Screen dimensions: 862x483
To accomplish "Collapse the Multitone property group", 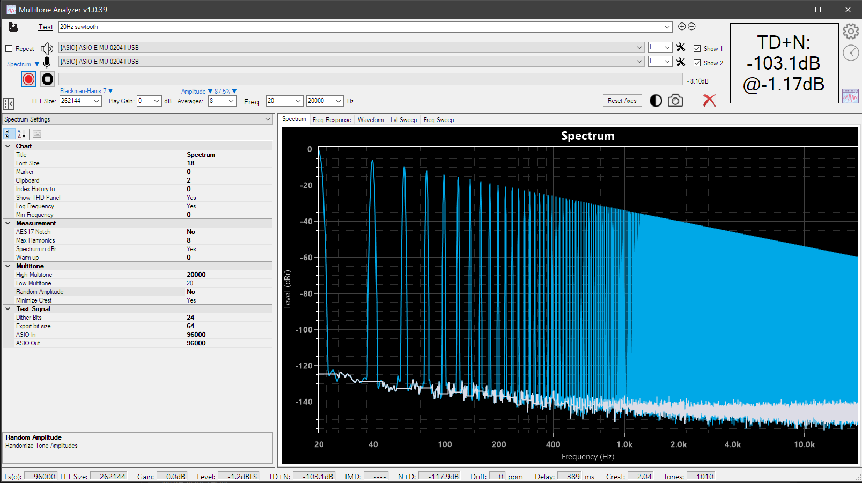I will click(x=8, y=266).
